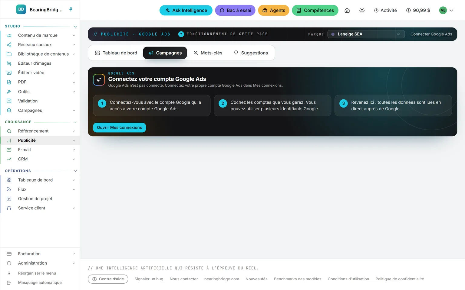The height and width of the screenshot is (290, 465).
Task: Open Gestion de projet menu item
Action: [40, 199]
